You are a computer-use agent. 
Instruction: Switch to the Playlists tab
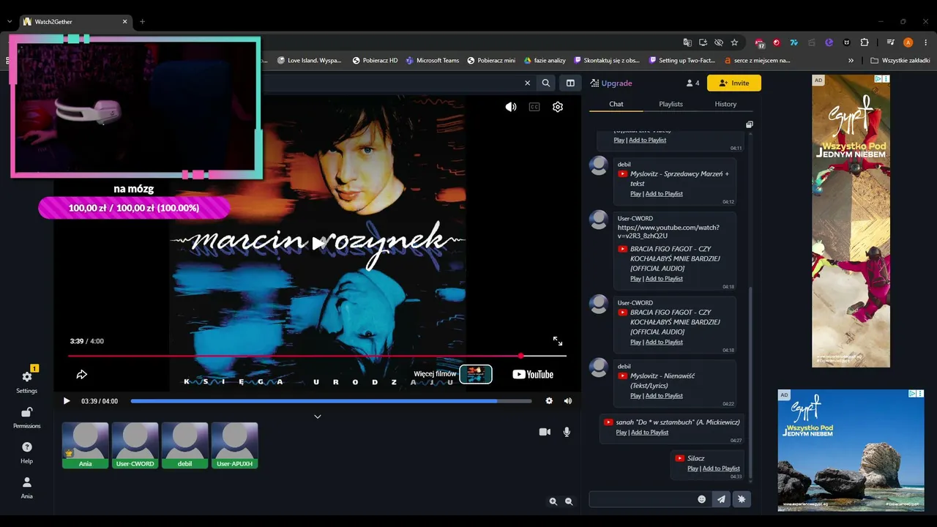(x=671, y=104)
